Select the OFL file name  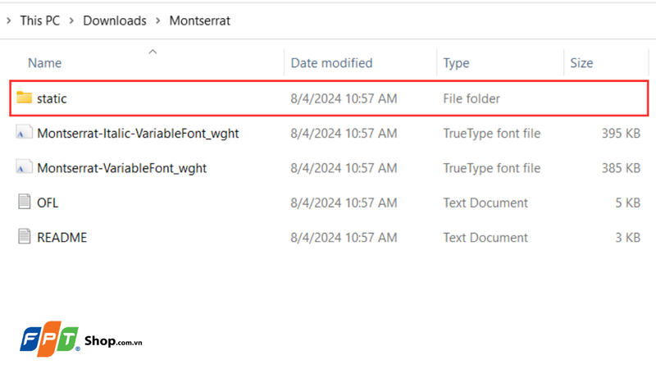click(x=48, y=203)
